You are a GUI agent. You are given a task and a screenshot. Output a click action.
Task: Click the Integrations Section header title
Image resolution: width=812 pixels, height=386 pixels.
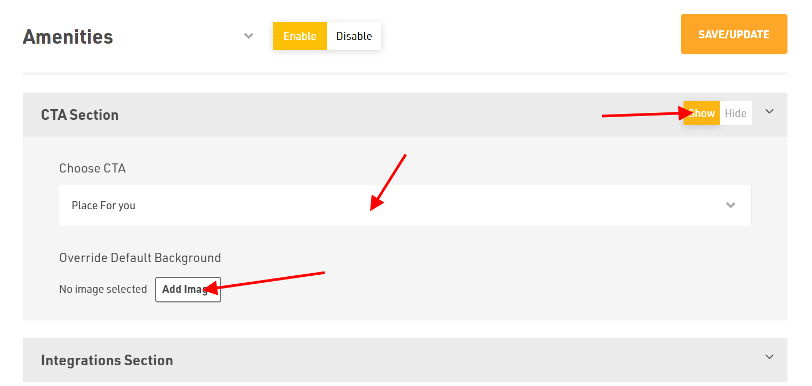click(x=107, y=360)
